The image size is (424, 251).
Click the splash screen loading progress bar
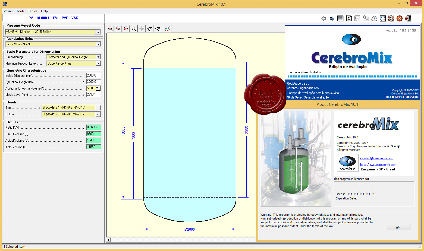click(352, 77)
